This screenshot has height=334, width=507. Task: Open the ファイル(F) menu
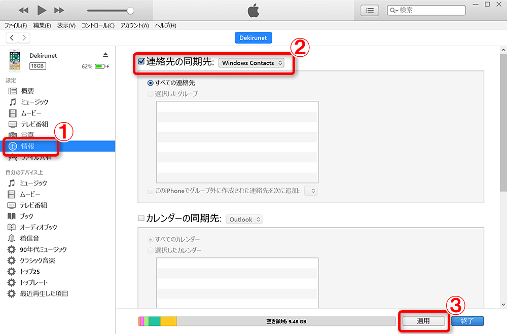click(16, 25)
